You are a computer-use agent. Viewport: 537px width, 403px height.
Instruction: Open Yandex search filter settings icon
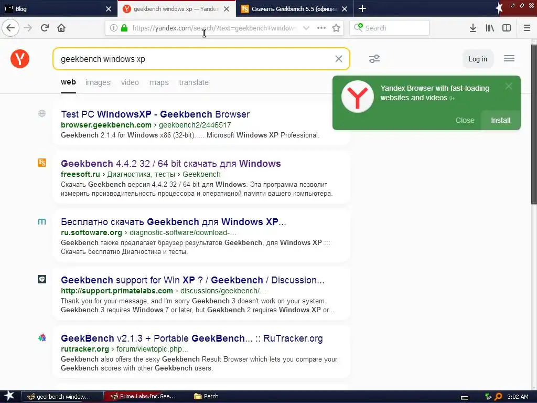click(374, 59)
